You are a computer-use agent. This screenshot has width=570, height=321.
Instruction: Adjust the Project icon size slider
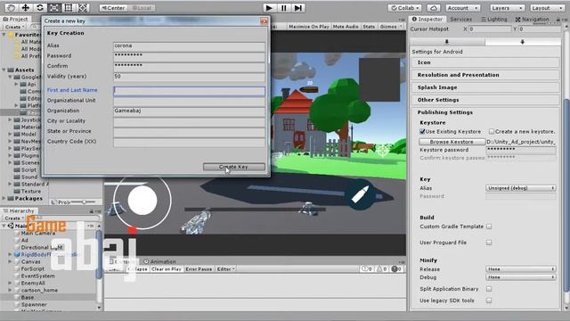tap(84, 202)
